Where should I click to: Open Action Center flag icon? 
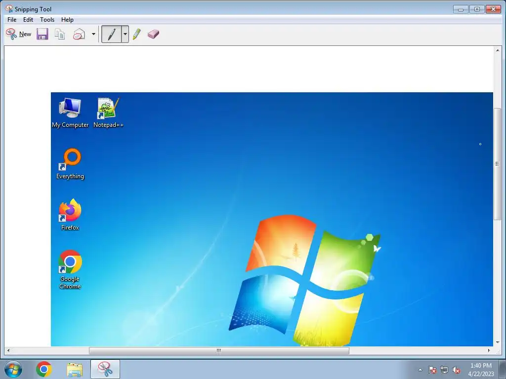coord(432,370)
